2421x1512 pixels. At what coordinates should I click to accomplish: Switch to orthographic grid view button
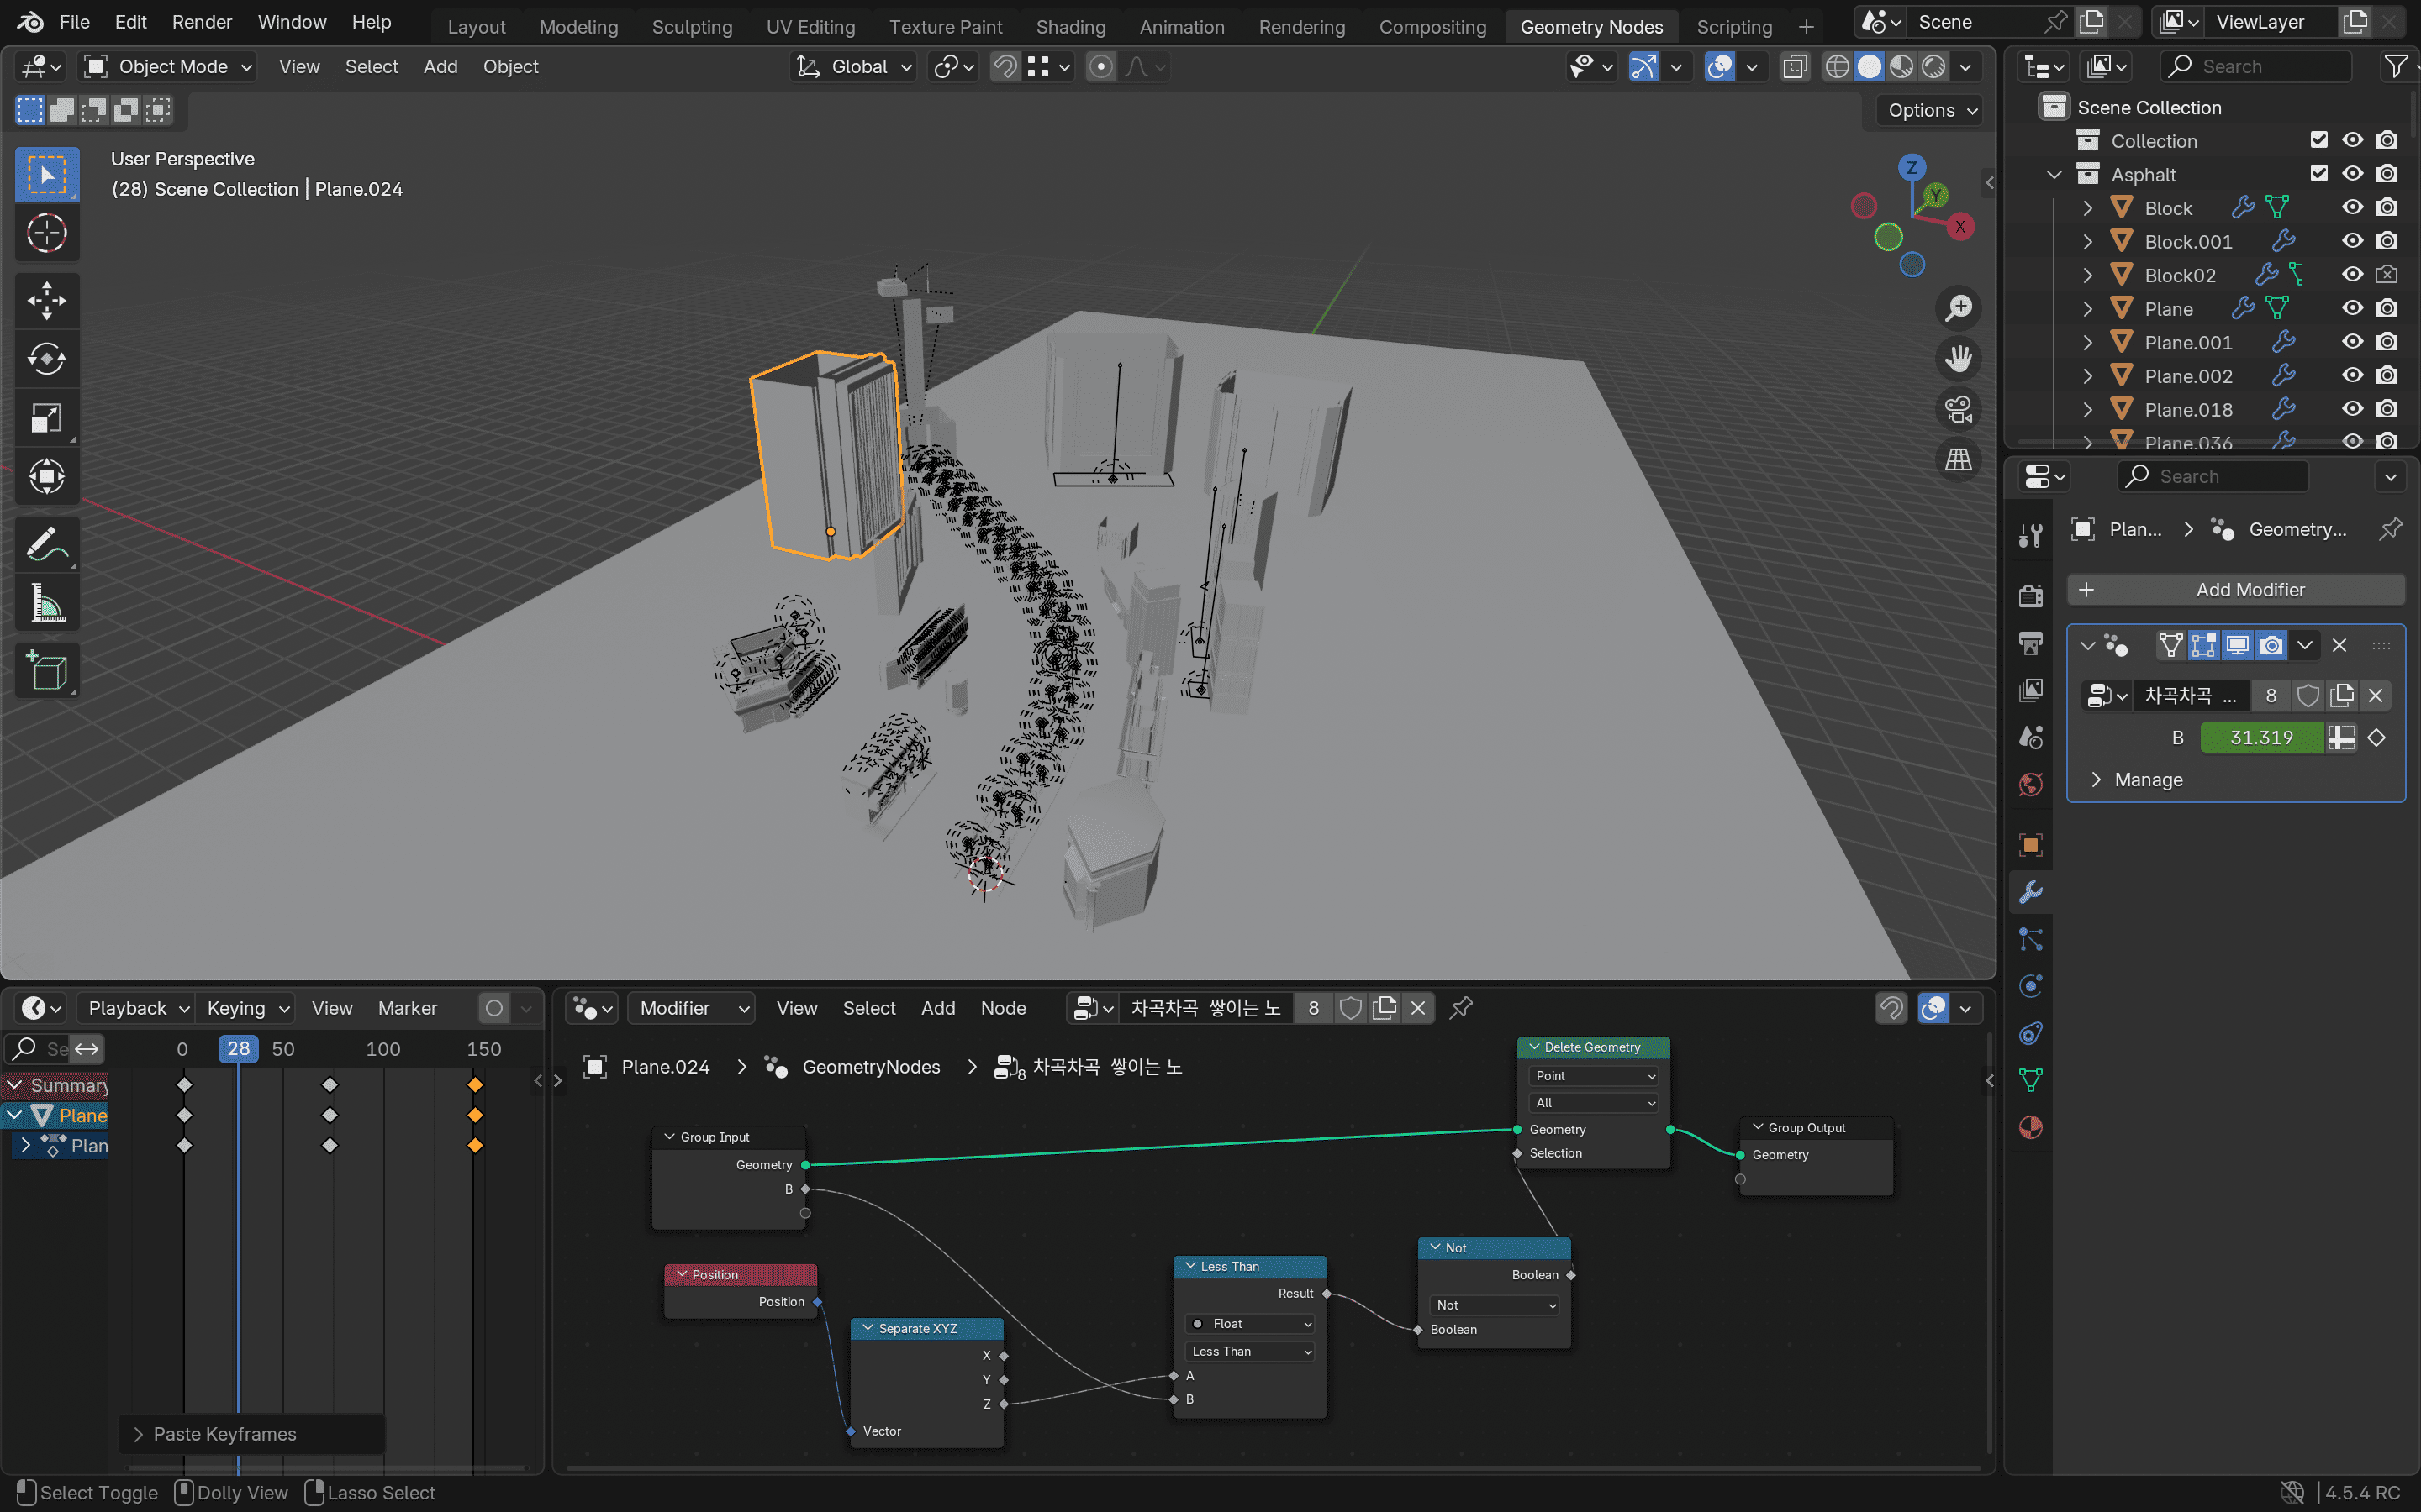[x=1958, y=459]
